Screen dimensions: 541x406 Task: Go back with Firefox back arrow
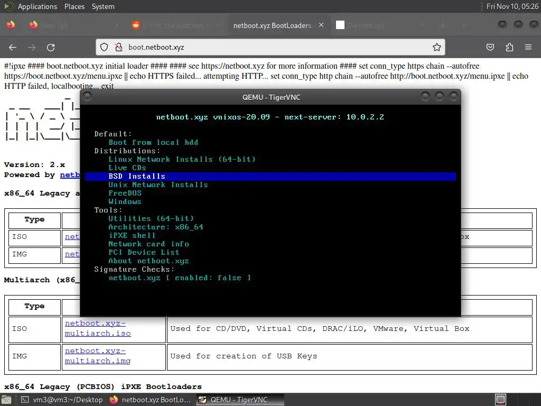point(13,47)
